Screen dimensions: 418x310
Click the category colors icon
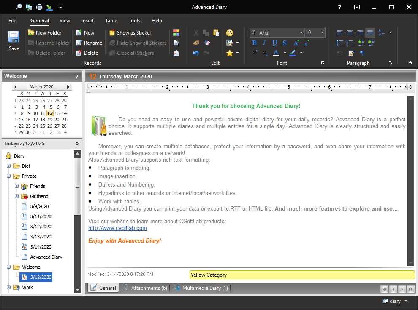(176, 33)
